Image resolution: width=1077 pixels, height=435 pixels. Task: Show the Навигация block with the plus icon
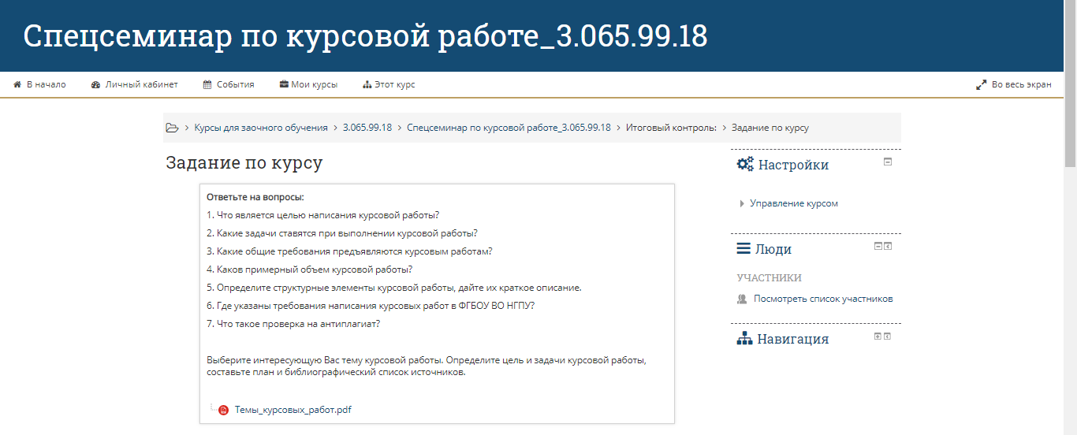(878, 336)
